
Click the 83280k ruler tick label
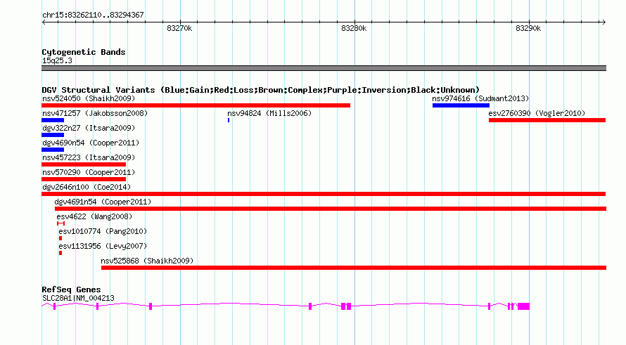(354, 28)
